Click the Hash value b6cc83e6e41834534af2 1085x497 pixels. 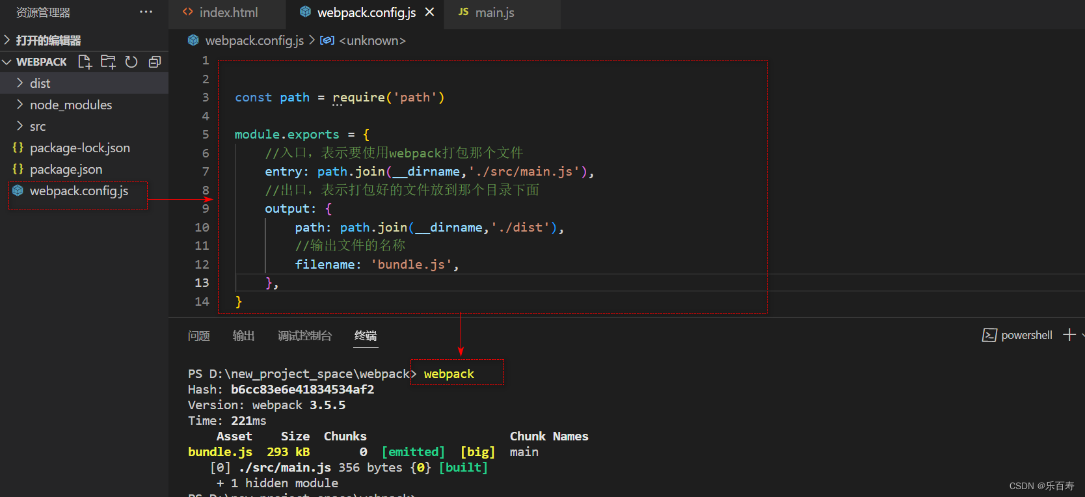[302, 390]
